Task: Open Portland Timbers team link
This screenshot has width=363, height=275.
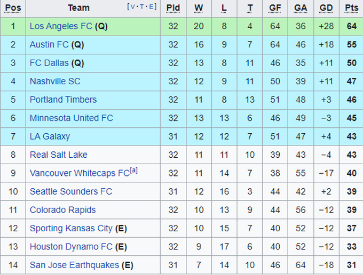Action: coord(63,100)
